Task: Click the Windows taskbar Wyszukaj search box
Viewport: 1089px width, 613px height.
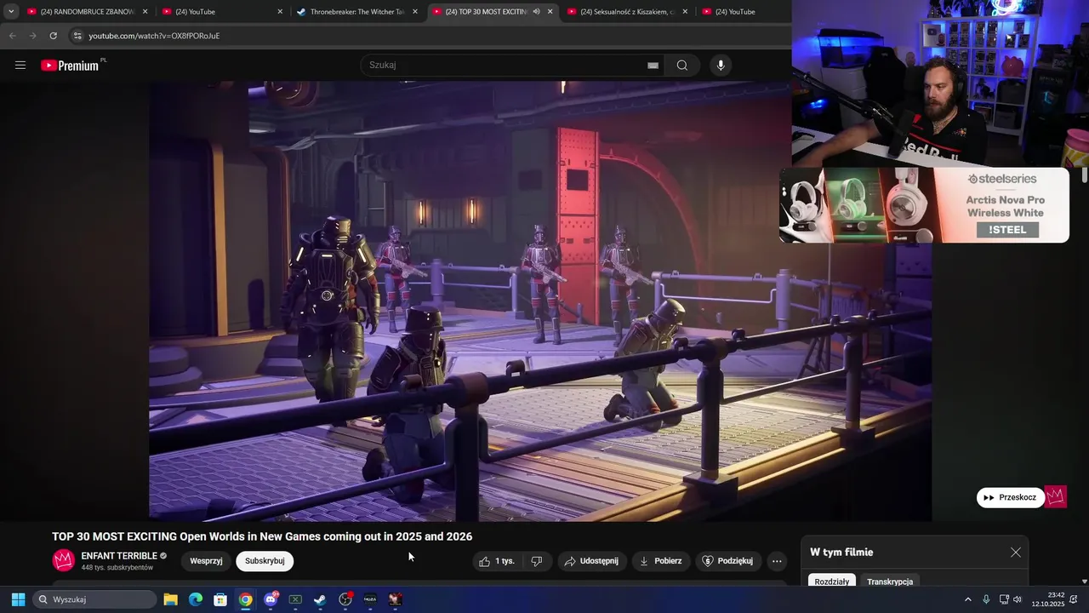Action: coord(95,599)
